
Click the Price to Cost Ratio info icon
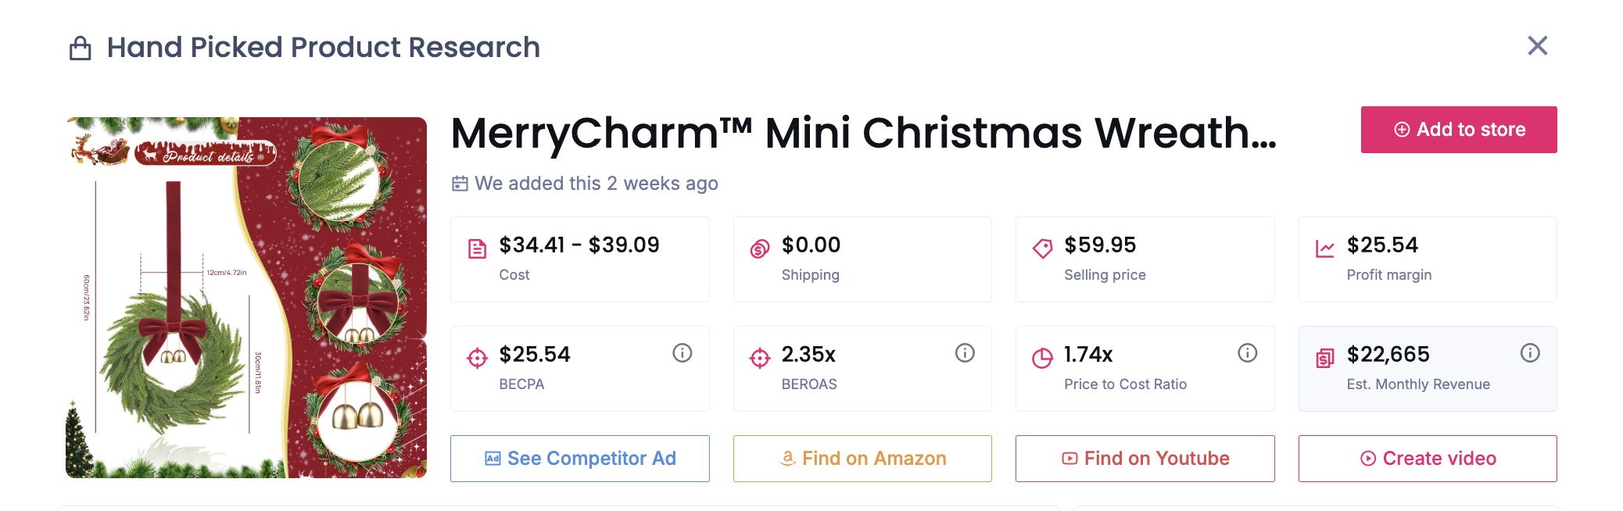point(1248,353)
